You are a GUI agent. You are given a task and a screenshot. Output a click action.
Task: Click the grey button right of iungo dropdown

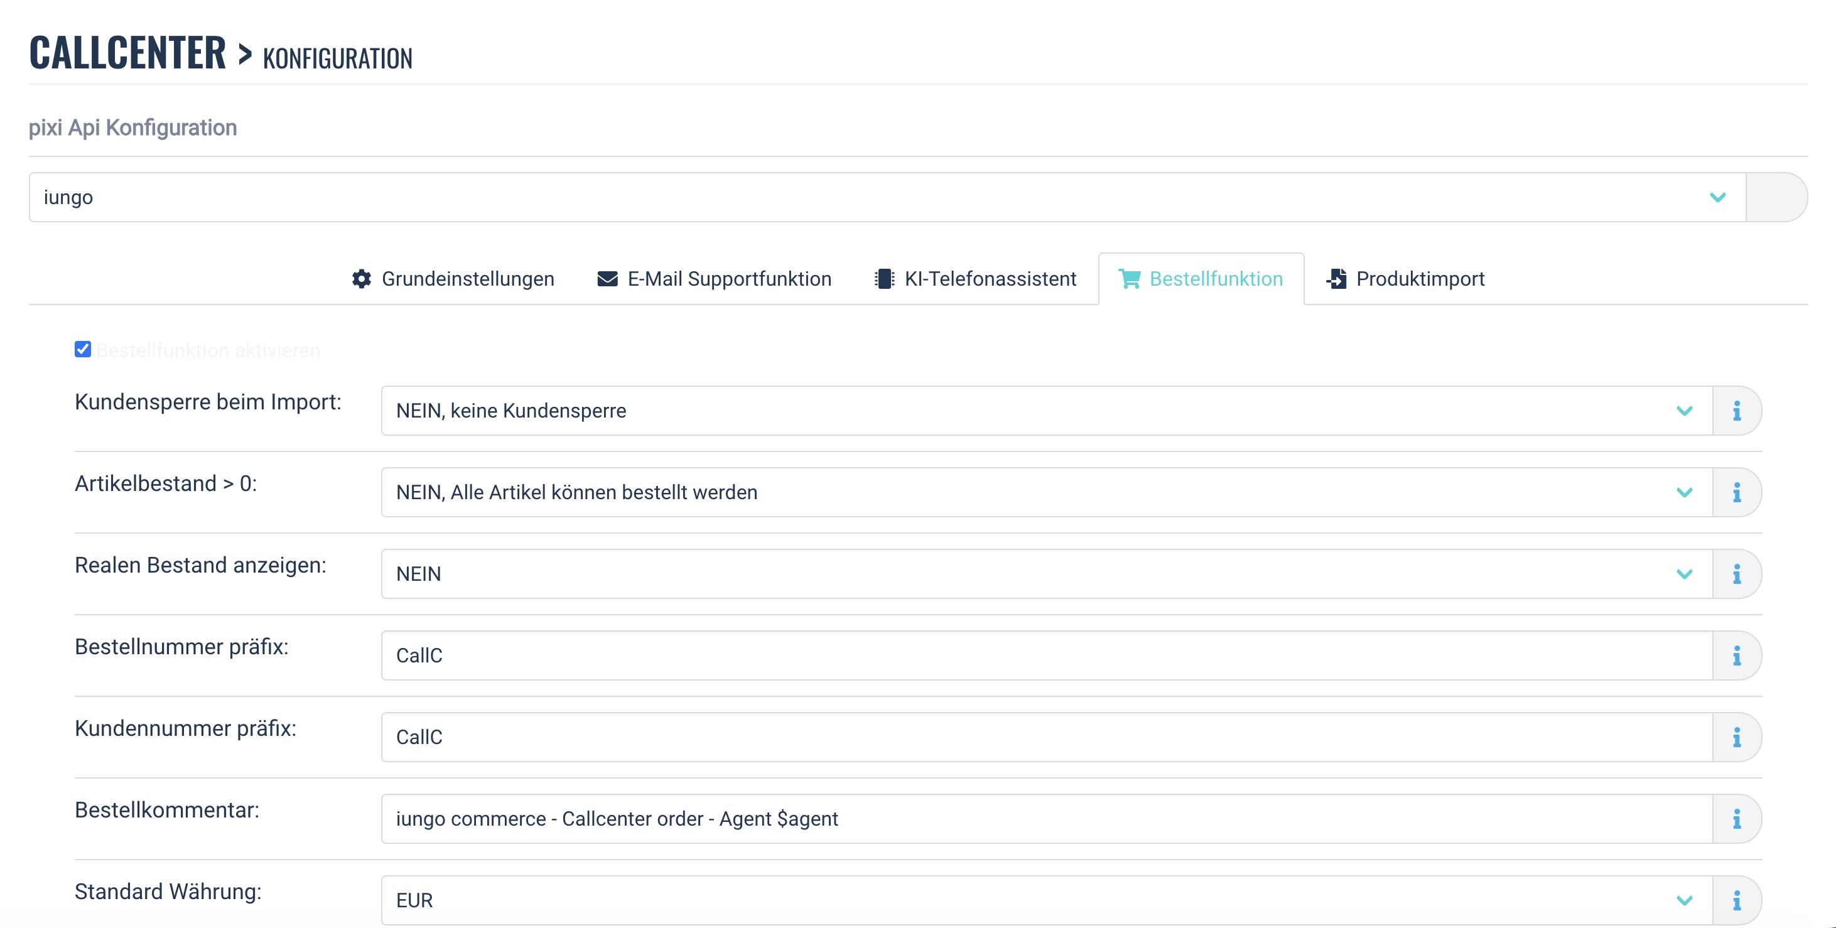pyautogui.click(x=1776, y=197)
